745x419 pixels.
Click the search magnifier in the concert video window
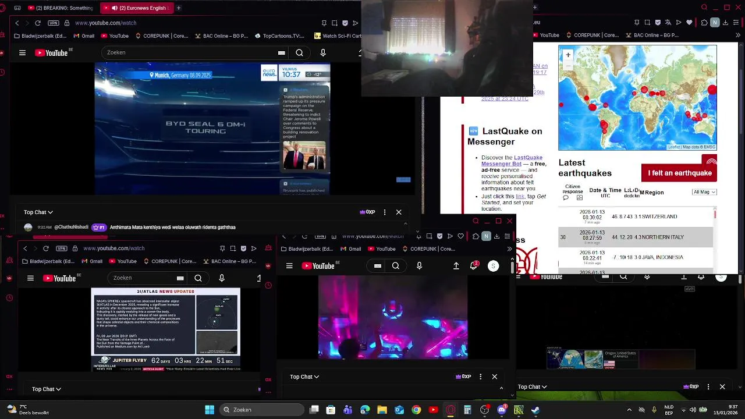pos(396,266)
